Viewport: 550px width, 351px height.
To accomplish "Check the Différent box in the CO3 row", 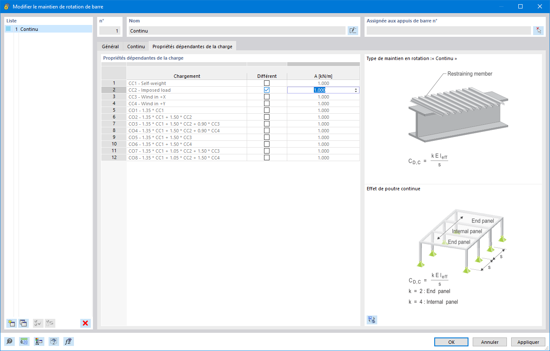I will point(267,124).
